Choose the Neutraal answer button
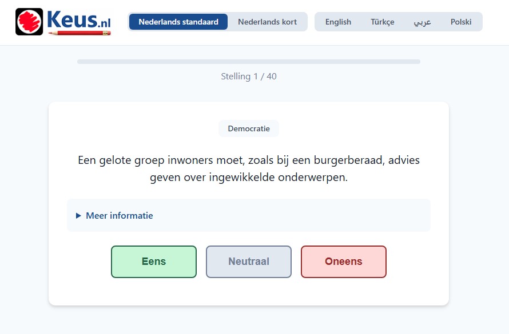The width and height of the screenshot is (509, 334). [x=249, y=261]
